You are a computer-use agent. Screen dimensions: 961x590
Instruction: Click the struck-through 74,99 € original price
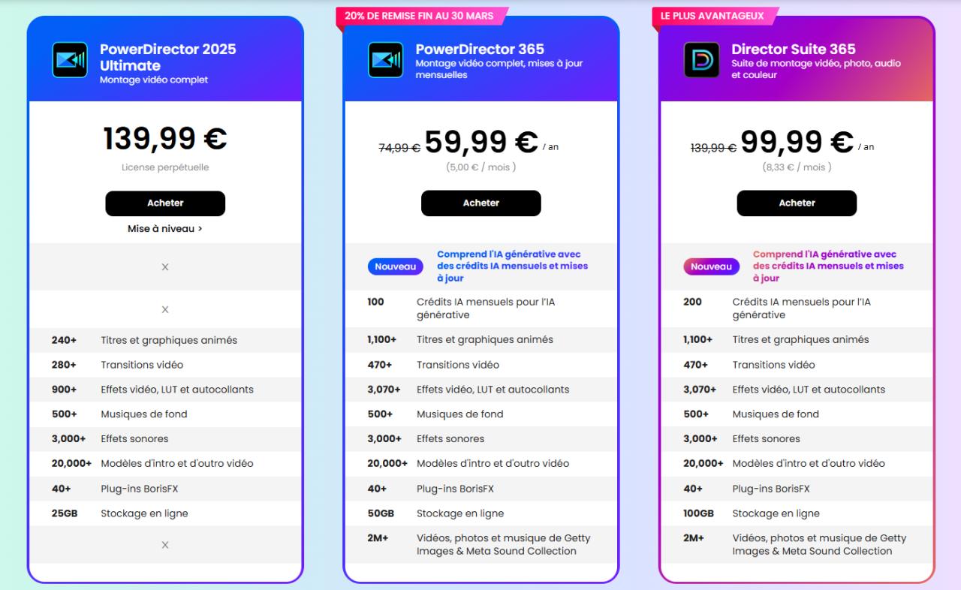[x=399, y=148]
